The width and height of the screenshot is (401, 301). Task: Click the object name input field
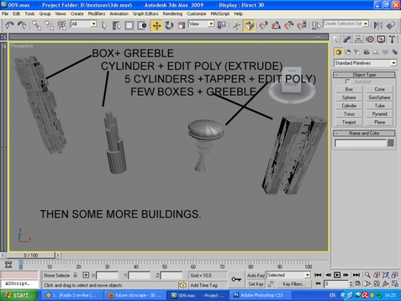coord(360,143)
